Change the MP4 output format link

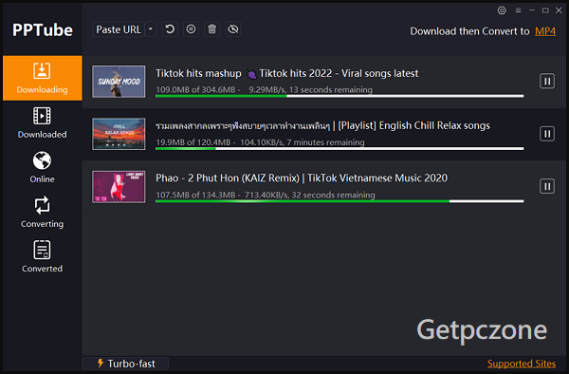click(545, 31)
